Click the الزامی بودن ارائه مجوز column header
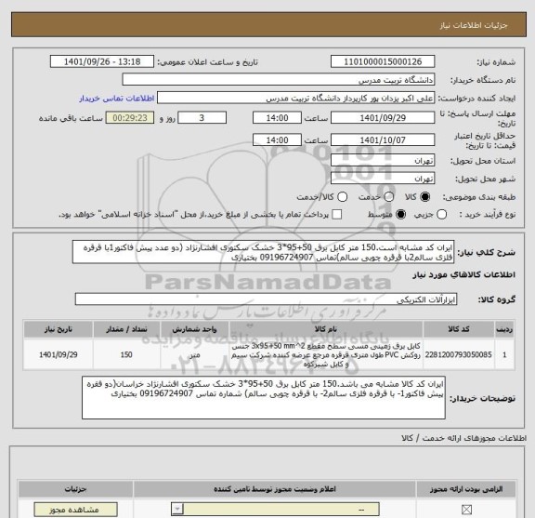This screenshot has width=535, height=518. click(x=466, y=489)
